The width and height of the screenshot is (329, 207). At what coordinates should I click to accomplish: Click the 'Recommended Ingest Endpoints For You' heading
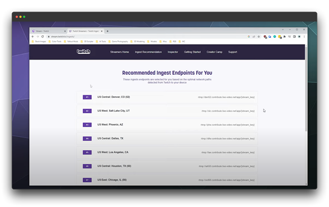point(167,73)
